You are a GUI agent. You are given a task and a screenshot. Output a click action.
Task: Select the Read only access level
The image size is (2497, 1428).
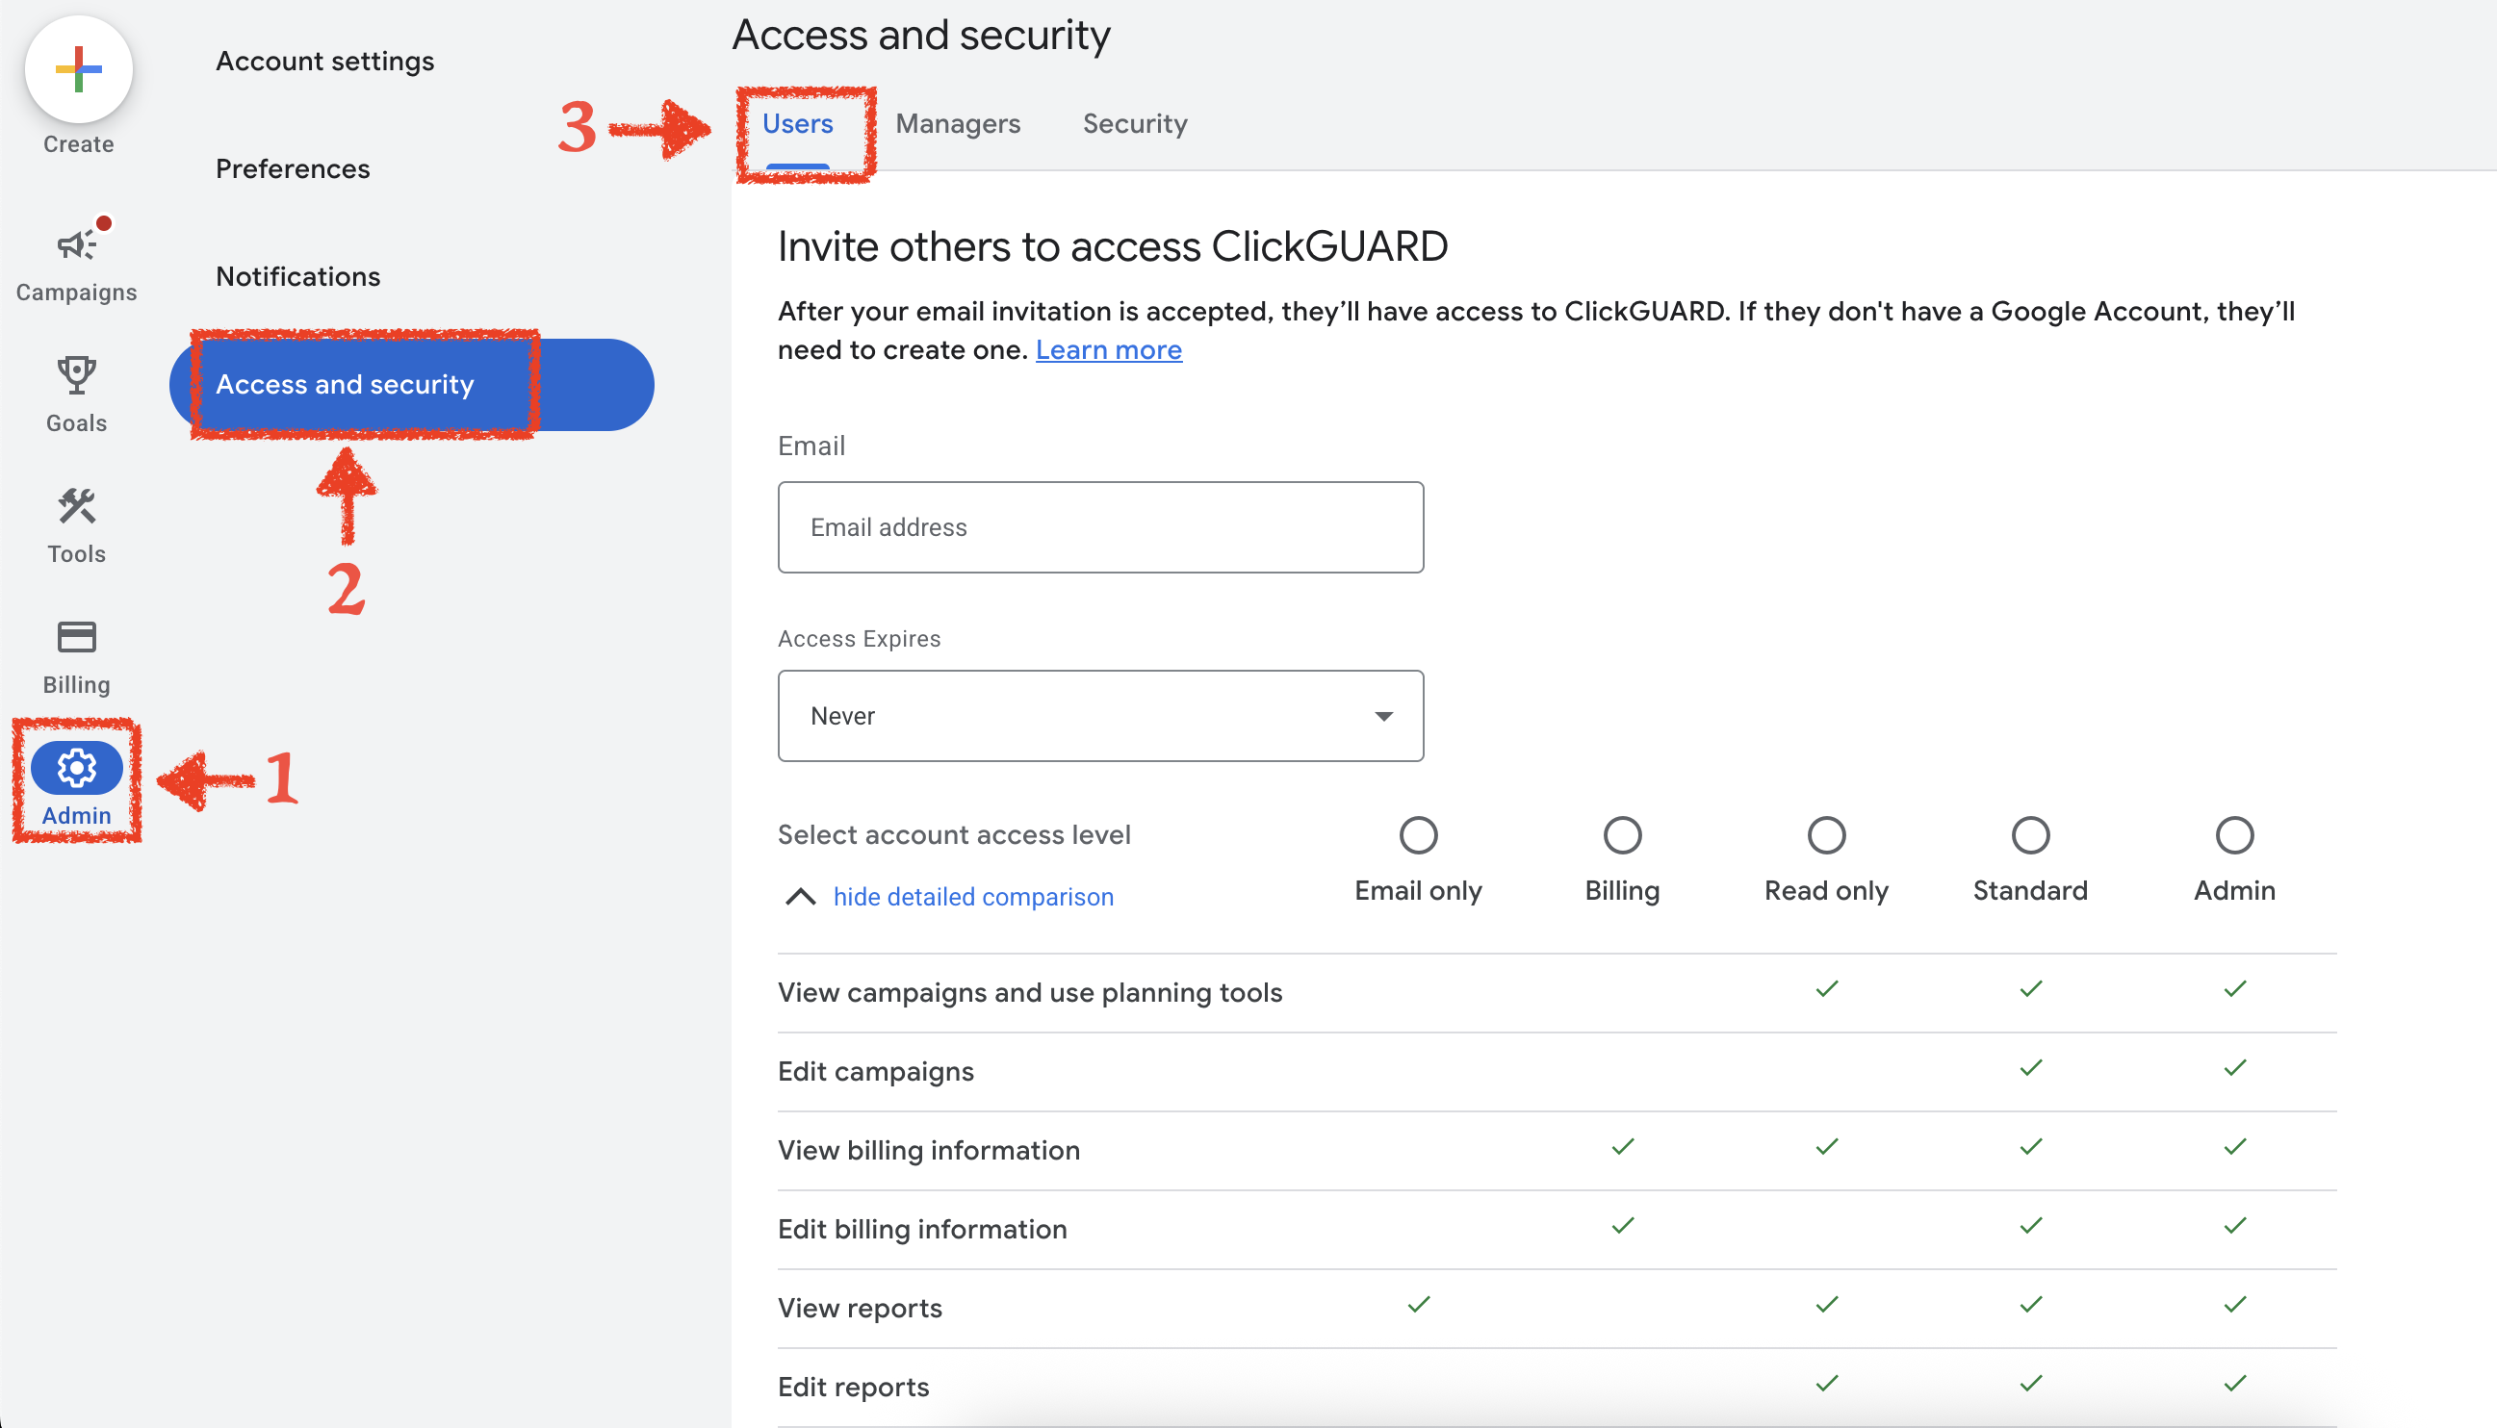point(1826,835)
